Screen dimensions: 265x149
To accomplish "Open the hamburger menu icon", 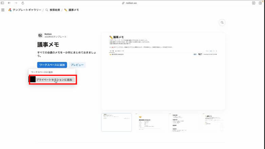I will (3, 10).
